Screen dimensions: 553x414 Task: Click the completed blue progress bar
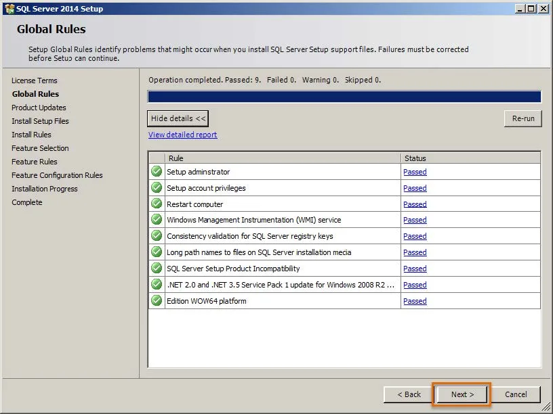[344, 97]
